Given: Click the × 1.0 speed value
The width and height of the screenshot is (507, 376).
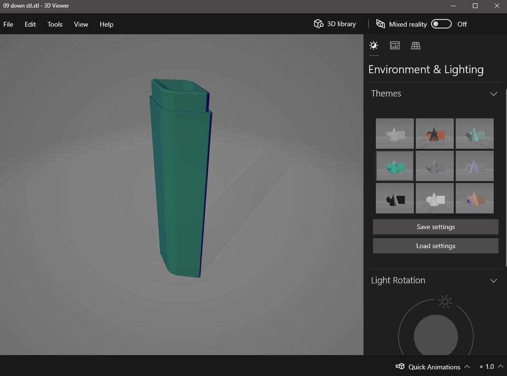Looking at the screenshot, I should [x=487, y=366].
